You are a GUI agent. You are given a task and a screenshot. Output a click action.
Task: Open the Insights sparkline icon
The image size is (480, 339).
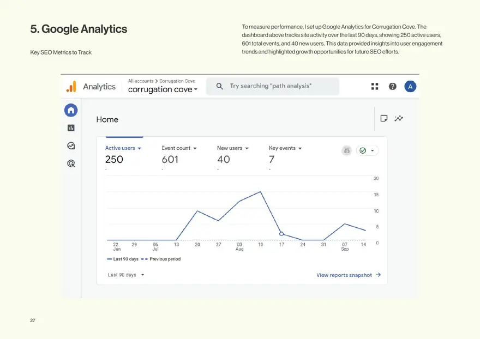point(399,118)
